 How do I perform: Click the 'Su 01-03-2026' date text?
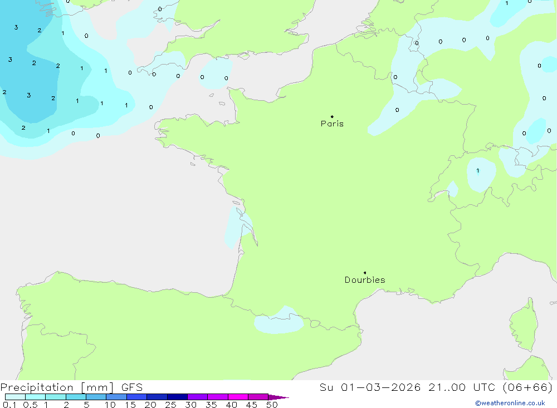[370, 387]
